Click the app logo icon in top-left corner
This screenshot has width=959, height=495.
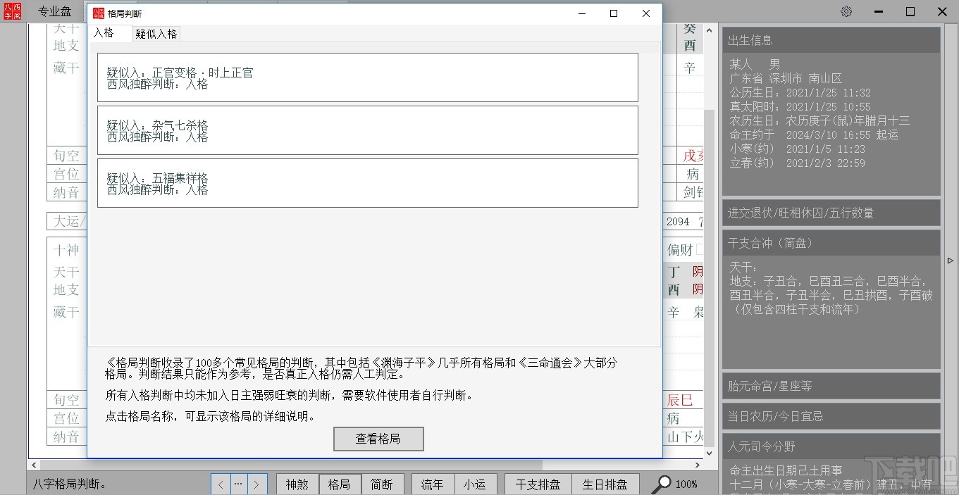tap(11, 11)
